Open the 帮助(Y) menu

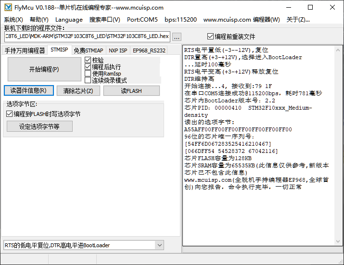pyautogui.click(x=39, y=20)
